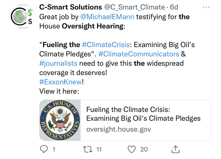This screenshot has width=221, height=159.
Task: Share the tweet via the upload arrow icon
Action: coord(176,149)
